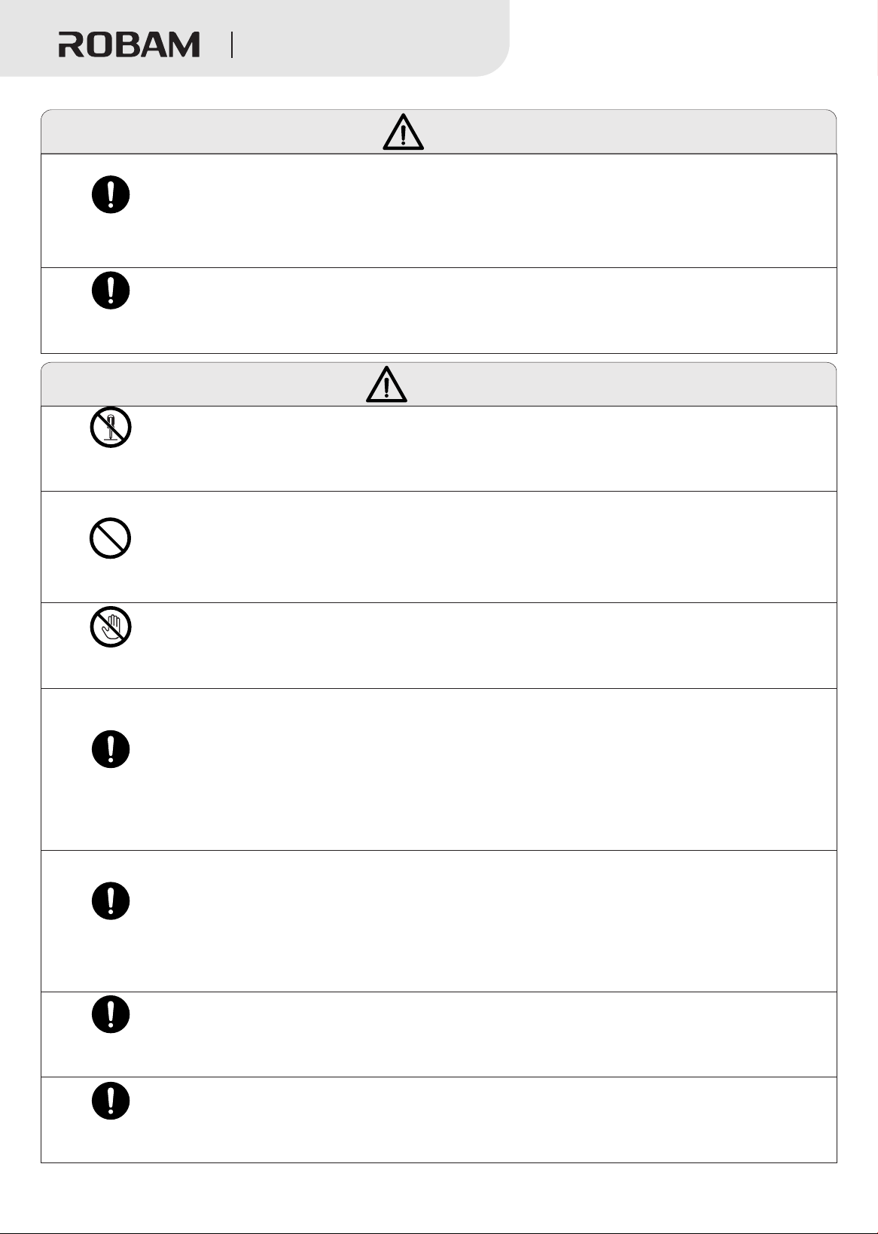Click the vertical divider beside the ROBAM logo
Viewport: 878px width, 1234px height.
[232, 45]
